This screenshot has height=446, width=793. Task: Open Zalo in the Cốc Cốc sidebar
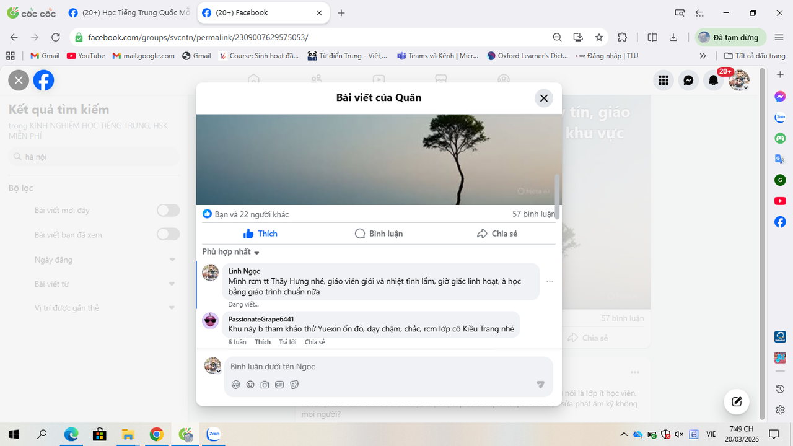pos(780,117)
